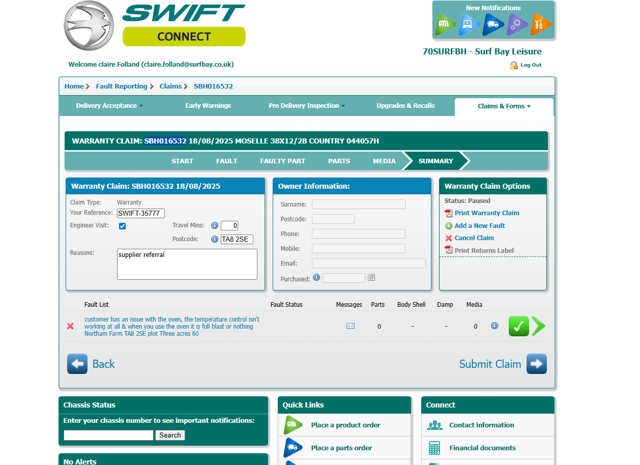Click the Home breadcrumb link
This screenshot has height=465, width=640.
tap(74, 86)
